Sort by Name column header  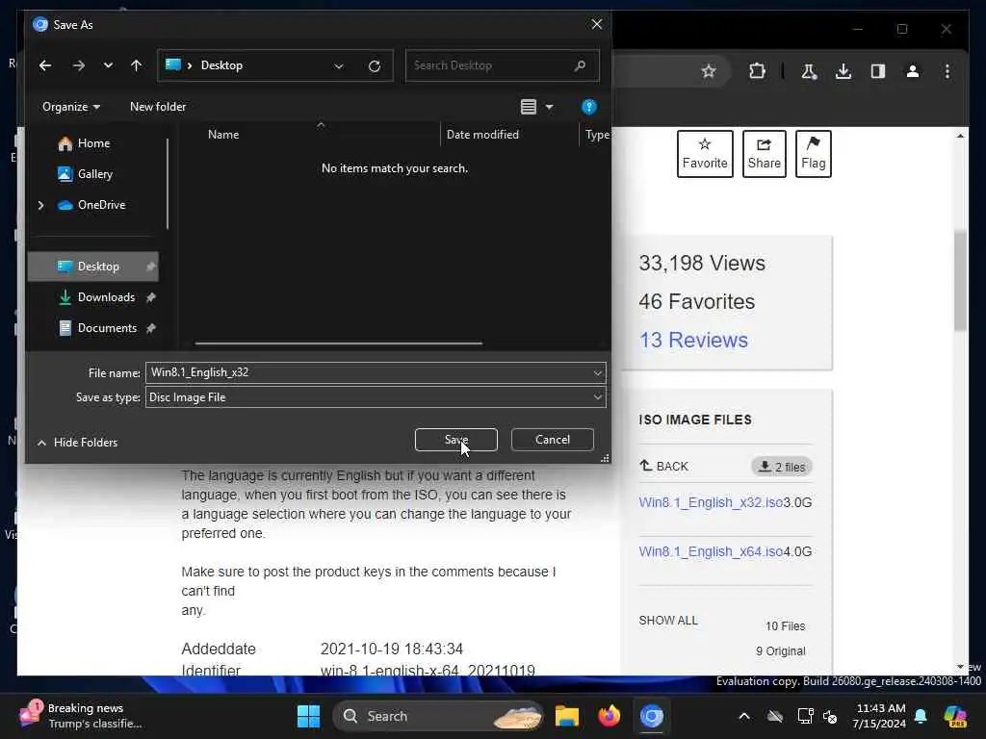[x=223, y=135]
